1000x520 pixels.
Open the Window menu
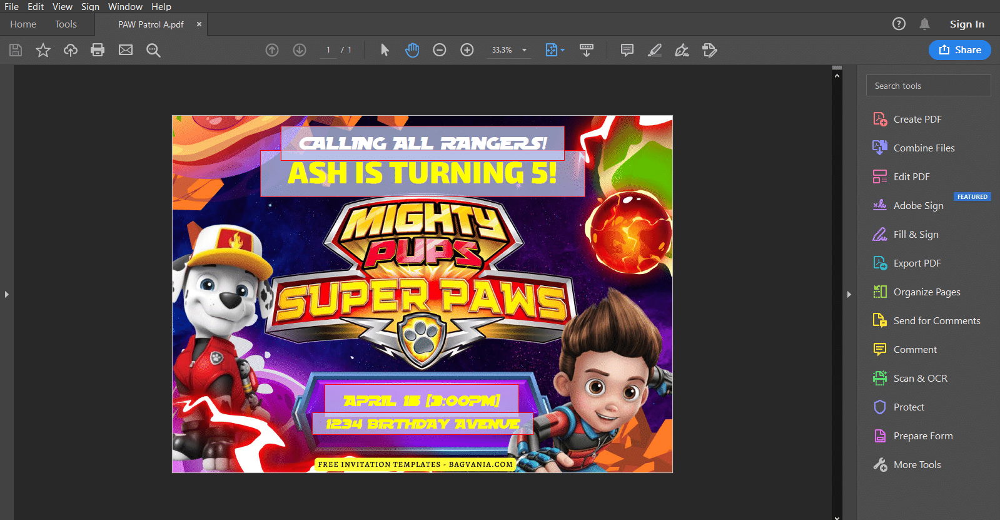(125, 7)
